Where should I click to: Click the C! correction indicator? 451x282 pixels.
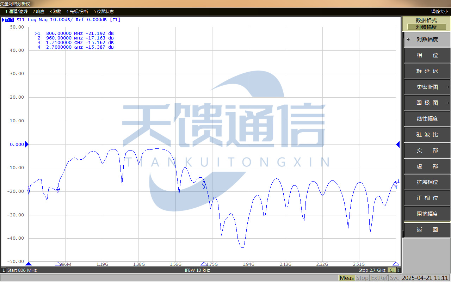(392, 270)
